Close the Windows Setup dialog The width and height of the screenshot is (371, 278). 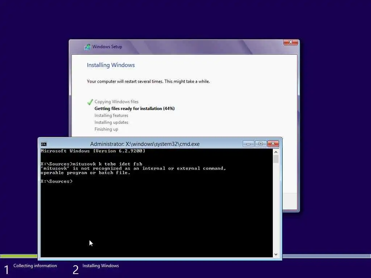point(291,42)
